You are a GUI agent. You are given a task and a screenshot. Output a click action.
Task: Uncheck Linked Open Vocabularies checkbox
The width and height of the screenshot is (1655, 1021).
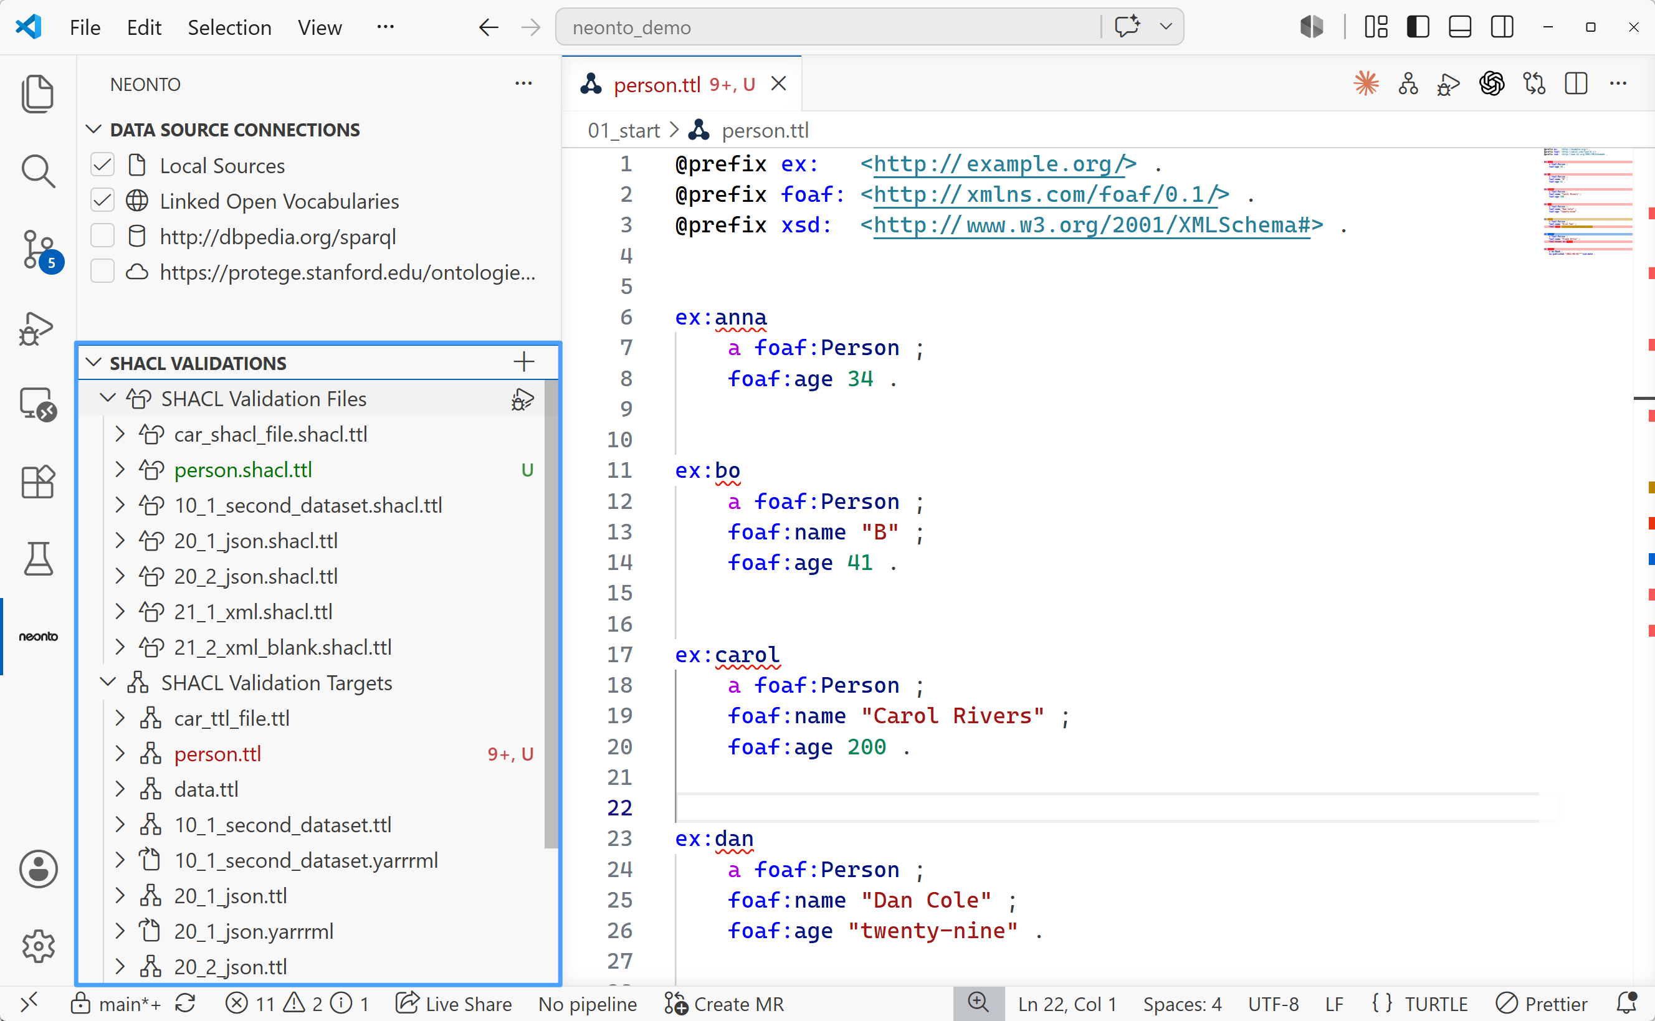[x=103, y=201]
